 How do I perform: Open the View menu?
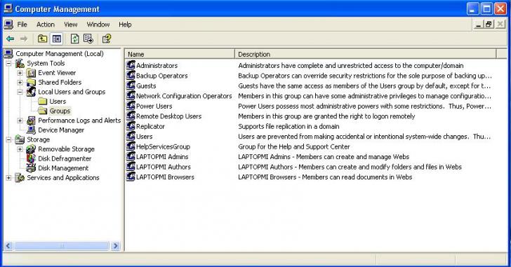(x=71, y=25)
